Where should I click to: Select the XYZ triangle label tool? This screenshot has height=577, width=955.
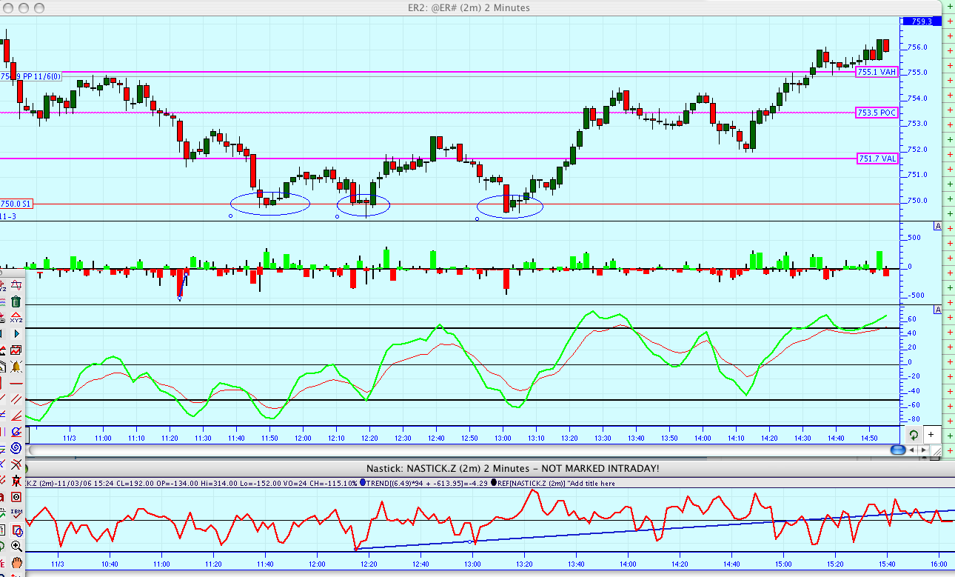click(16, 318)
